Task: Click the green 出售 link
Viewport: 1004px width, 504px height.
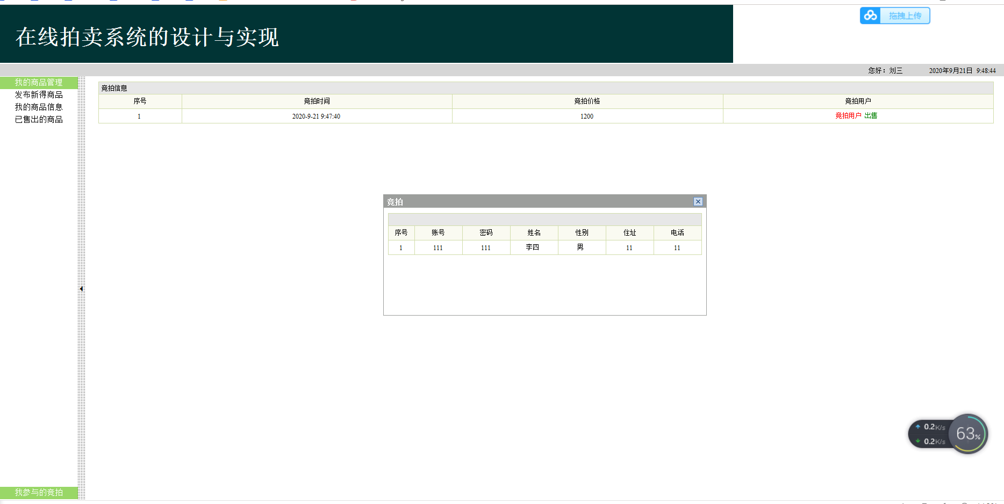Action: (871, 116)
